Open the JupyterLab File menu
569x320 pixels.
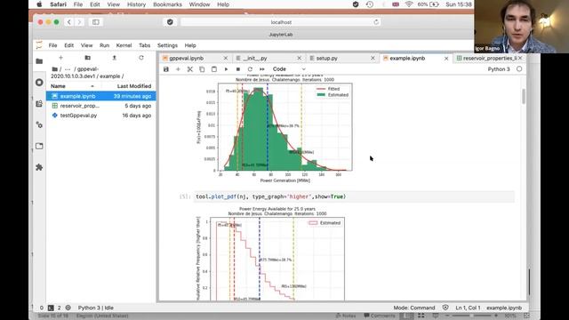pos(53,45)
